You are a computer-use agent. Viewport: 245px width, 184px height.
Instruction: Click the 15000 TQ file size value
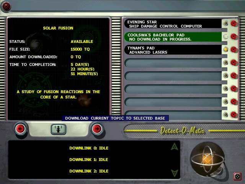[80, 49]
